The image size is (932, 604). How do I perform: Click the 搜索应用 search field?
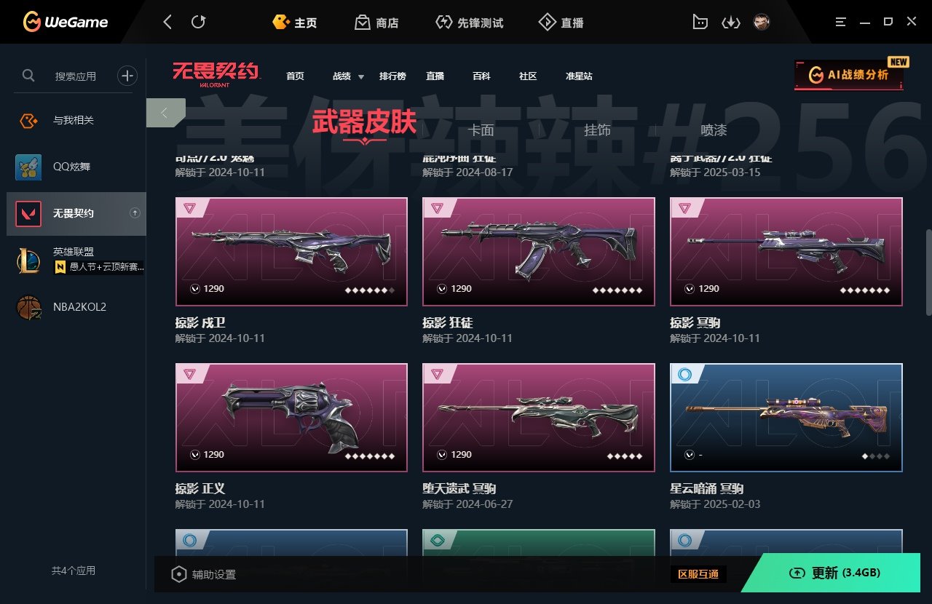[x=76, y=76]
